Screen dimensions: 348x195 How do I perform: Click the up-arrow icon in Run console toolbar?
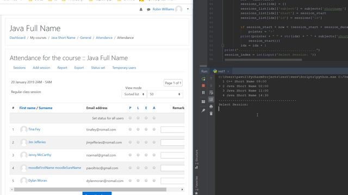211,79
